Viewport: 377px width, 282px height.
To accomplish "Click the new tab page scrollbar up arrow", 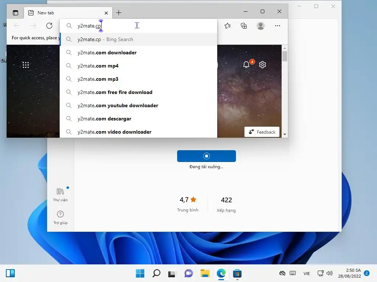I will (285, 48).
